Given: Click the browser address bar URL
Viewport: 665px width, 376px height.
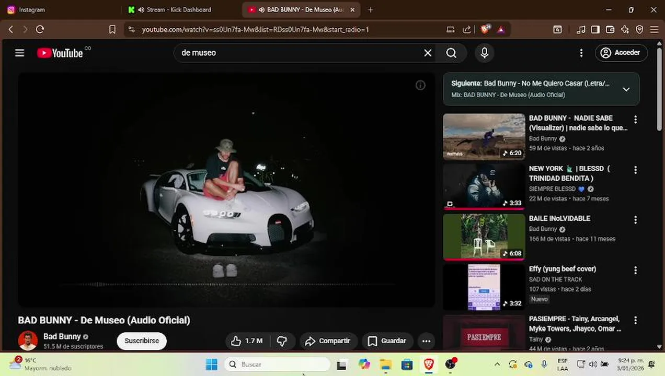Looking at the screenshot, I should tap(255, 30).
